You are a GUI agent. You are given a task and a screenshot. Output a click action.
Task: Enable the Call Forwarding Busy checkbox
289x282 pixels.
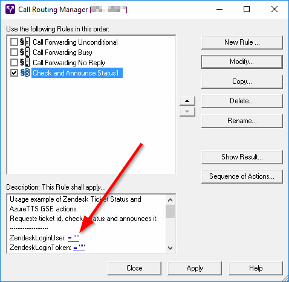[x=14, y=53]
